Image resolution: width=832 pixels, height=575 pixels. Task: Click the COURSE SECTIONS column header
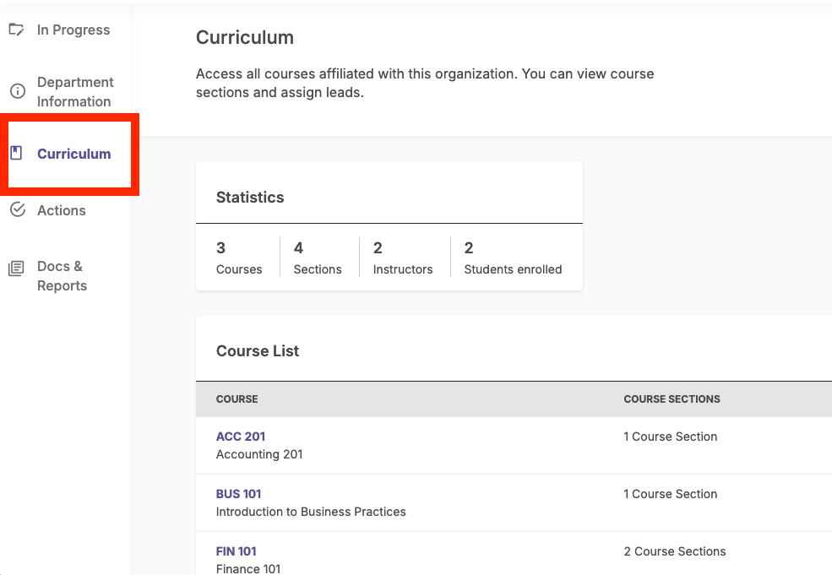click(x=672, y=399)
